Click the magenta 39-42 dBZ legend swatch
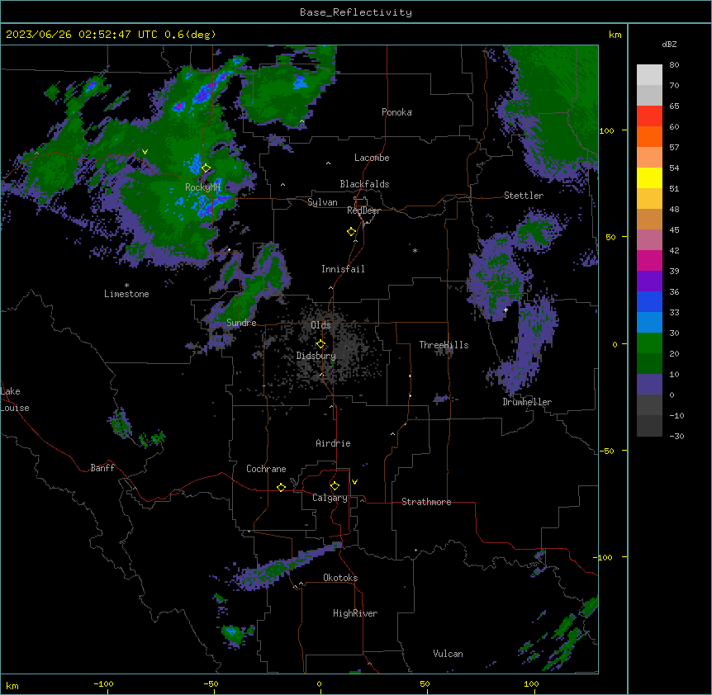Screen dimensions: 712x695 pyautogui.click(x=649, y=260)
